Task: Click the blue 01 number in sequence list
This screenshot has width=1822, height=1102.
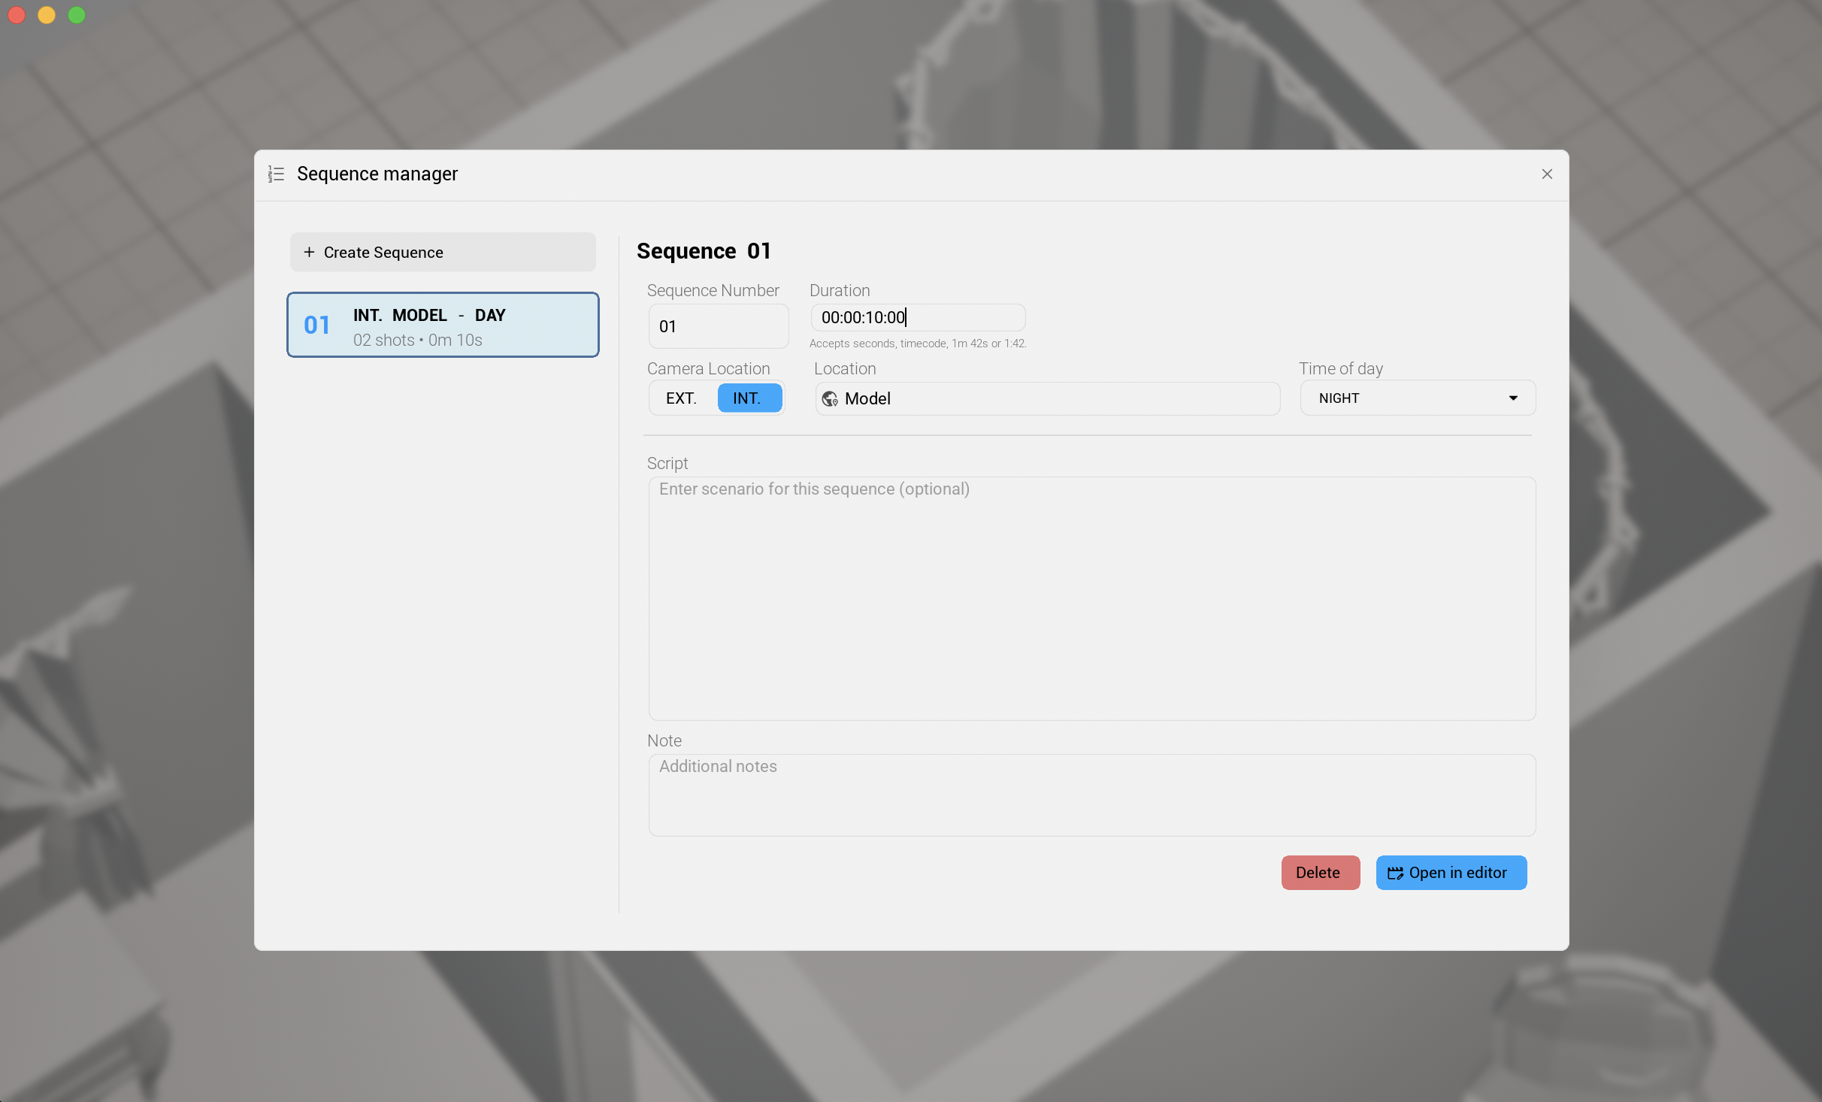Action: [x=316, y=325]
